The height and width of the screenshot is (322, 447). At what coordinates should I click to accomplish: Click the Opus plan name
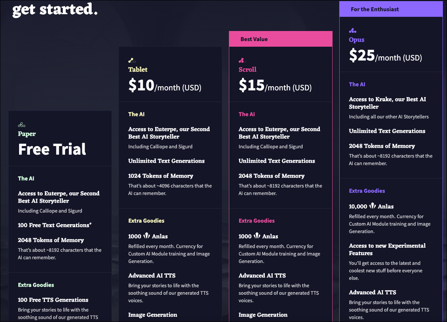356,40
